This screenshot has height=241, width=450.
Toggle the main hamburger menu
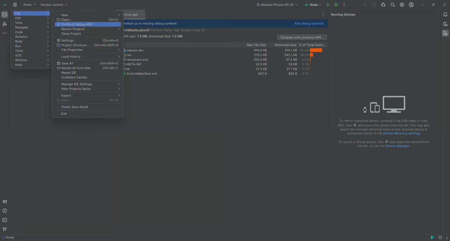[15, 5]
